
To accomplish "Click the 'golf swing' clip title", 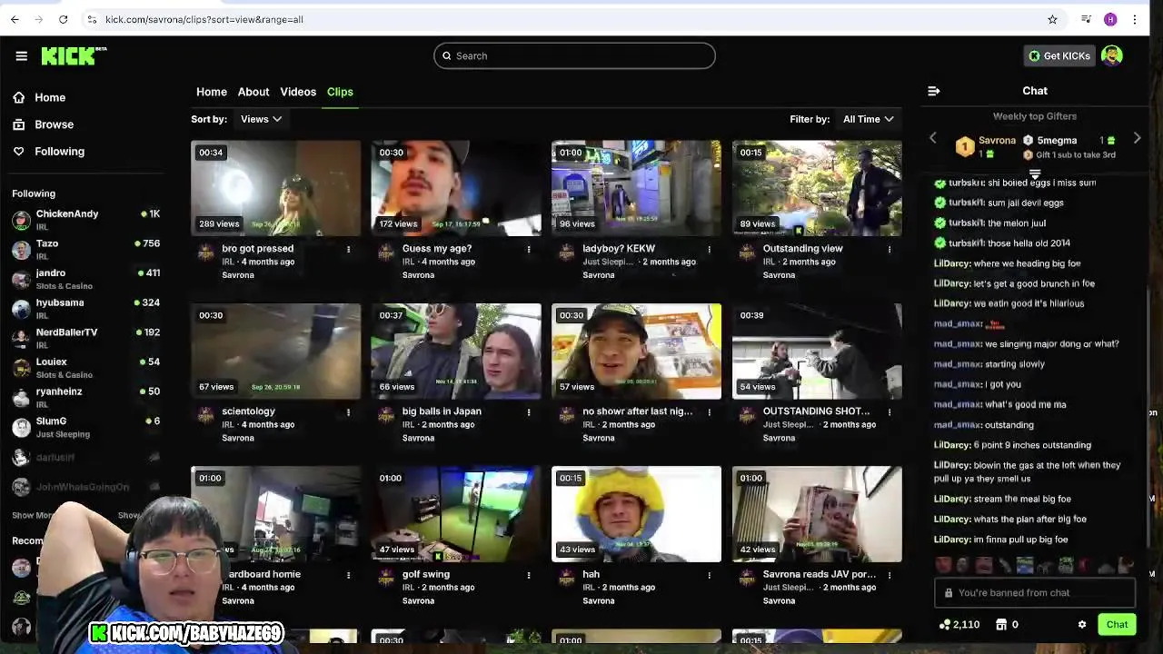I will click(x=426, y=574).
